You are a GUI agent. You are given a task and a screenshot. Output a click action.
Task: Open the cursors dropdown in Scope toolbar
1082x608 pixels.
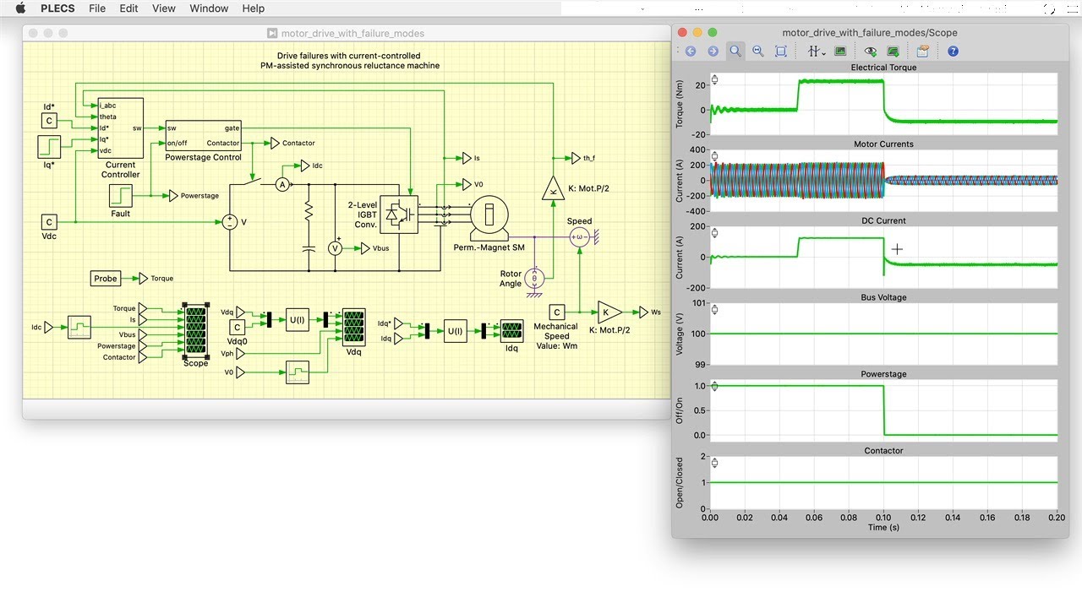816,52
